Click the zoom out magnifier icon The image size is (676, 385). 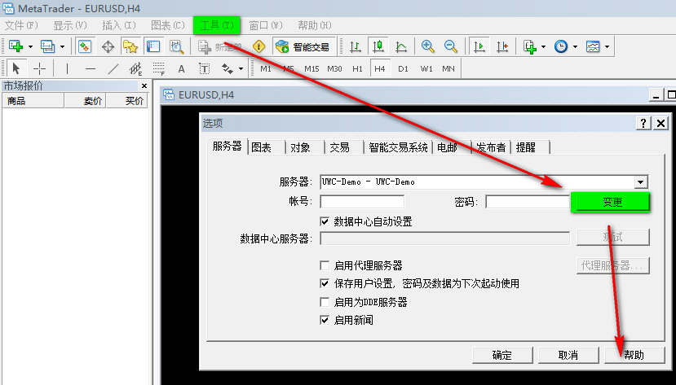(x=450, y=46)
